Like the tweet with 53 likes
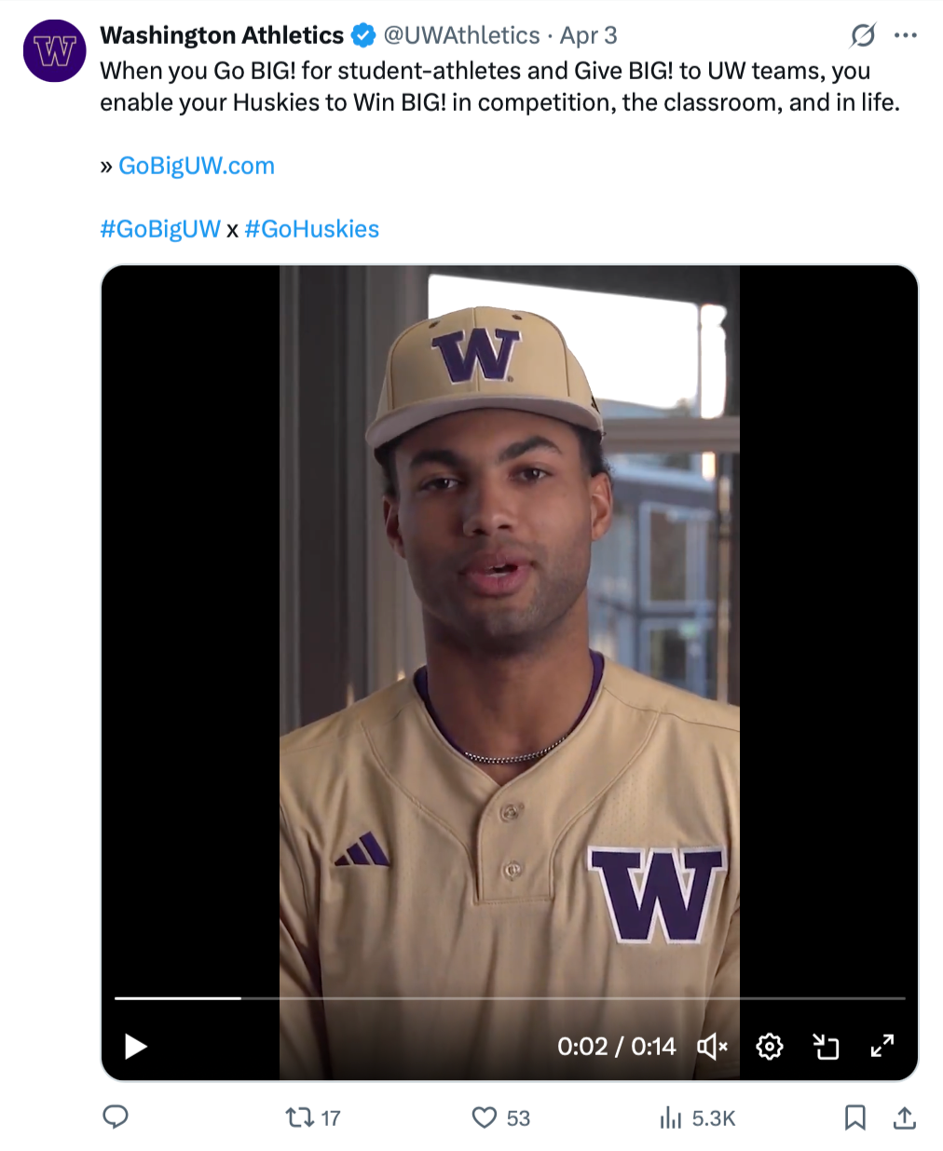 point(500,1117)
